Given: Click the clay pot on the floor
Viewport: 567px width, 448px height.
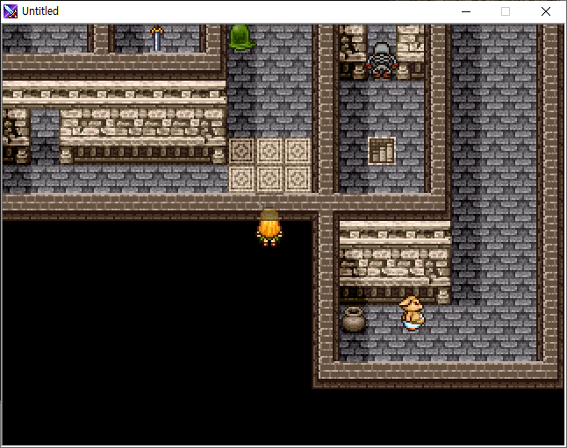Looking at the screenshot, I should (x=354, y=319).
